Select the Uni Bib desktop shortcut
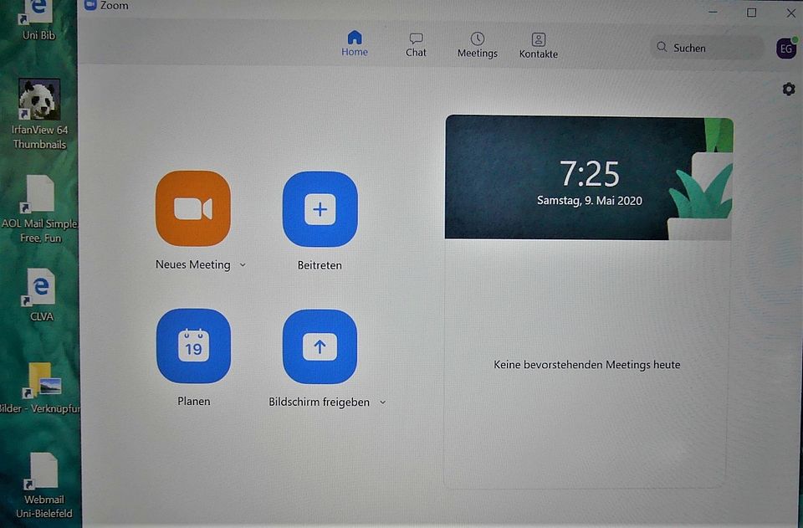The width and height of the screenshot is (803, 528). pos(38,20)
